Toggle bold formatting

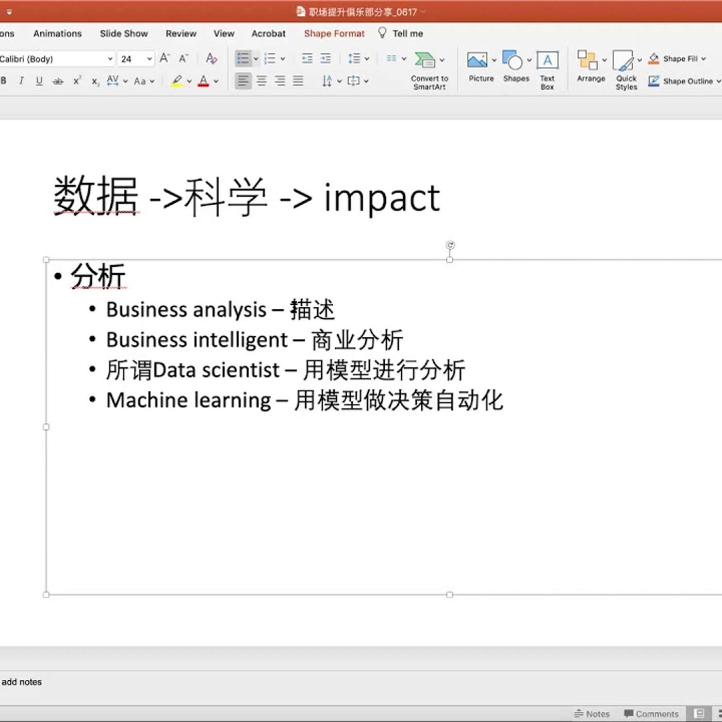pyautogui.click(x=4, y=81)
